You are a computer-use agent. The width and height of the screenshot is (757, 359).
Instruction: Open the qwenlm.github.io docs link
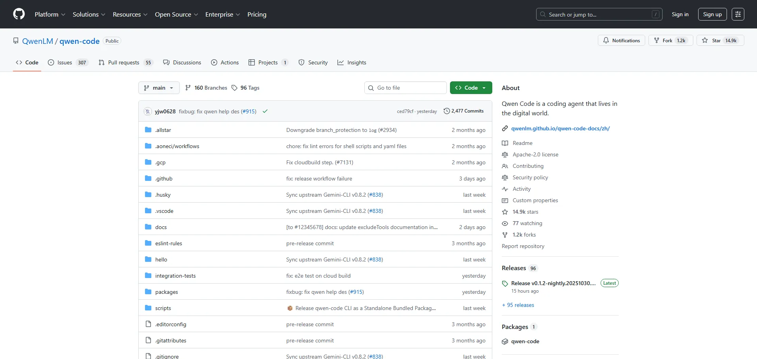560,129
